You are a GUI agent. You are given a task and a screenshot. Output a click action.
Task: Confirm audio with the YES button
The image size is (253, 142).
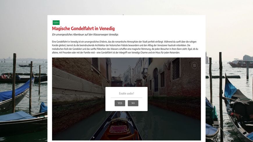(120, 103)
